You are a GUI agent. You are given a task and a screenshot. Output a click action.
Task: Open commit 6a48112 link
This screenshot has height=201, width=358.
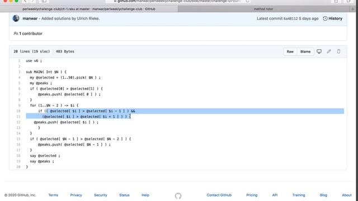[290, 18]
